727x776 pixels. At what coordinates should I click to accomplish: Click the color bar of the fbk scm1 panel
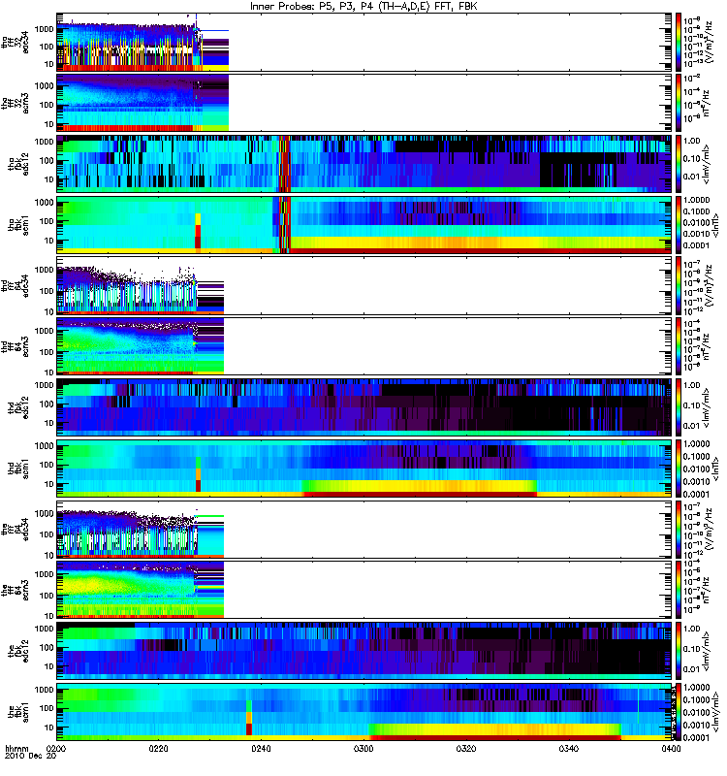click(678, 712)
